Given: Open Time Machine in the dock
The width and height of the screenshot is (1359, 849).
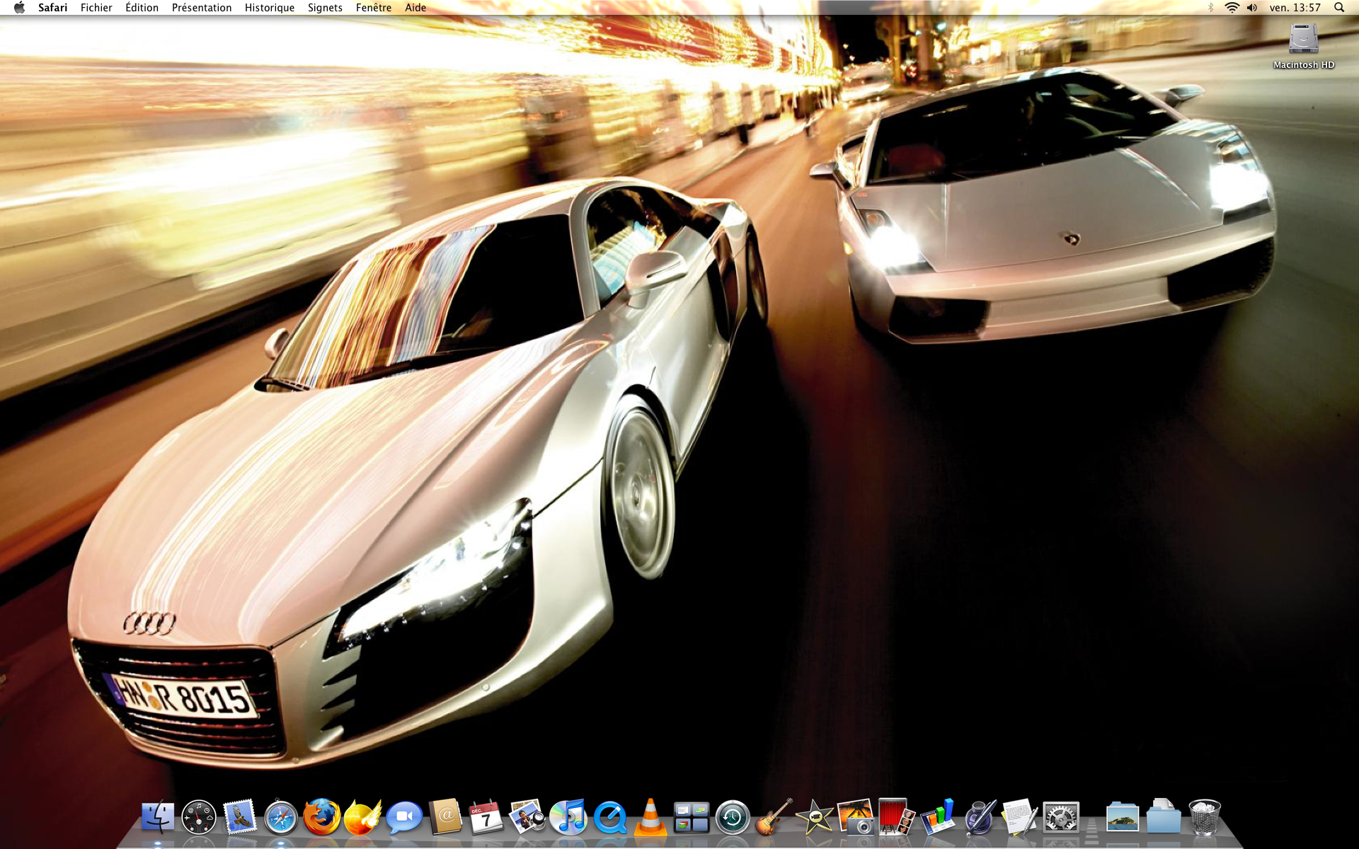Looking at the screenshot, I should (x=733, y=818).
